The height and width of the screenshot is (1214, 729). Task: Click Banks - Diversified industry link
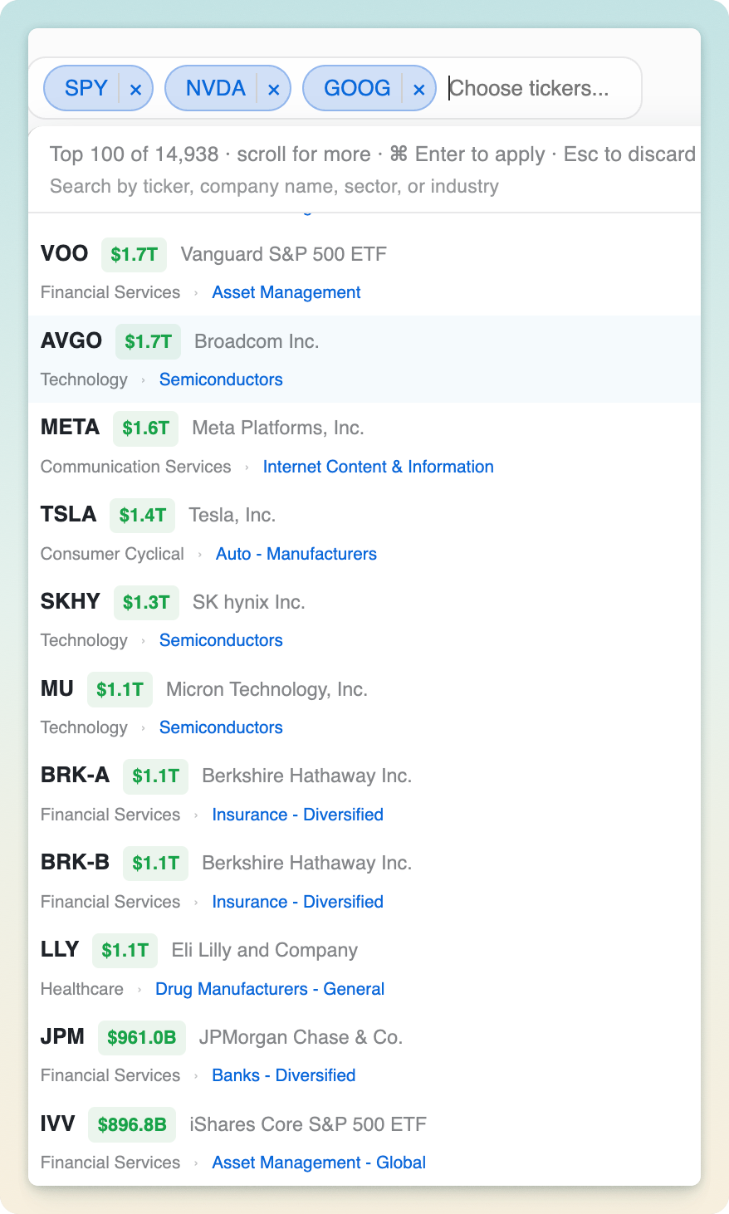click(284, 1075)
